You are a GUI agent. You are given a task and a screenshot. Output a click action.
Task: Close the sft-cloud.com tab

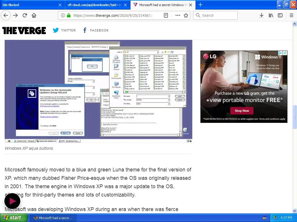point(125,5)
